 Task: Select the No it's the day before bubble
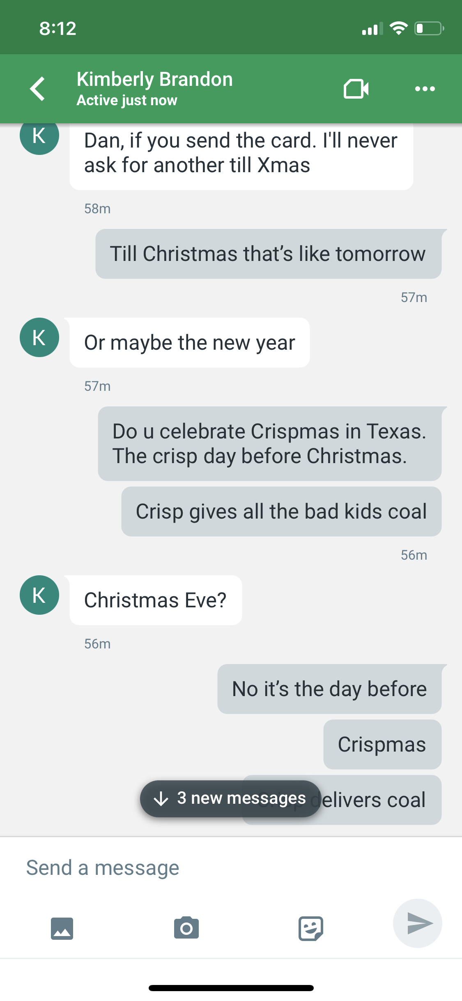(x=329, y=689)
